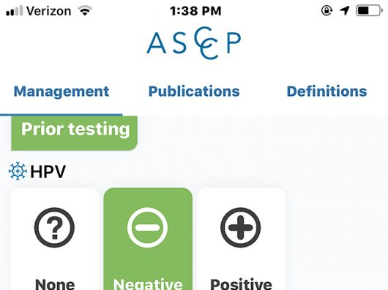
Task: Tap the cellular signal bars
Action: 15,11
